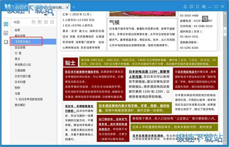
Task: Open the feedback message icon
Action: [191, 7]
